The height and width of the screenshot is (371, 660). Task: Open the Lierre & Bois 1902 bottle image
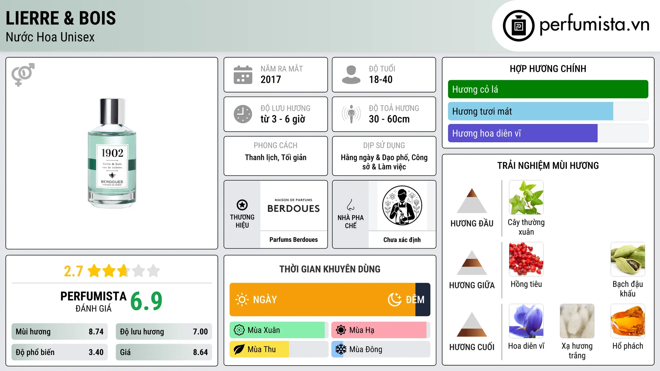[112, 153]
